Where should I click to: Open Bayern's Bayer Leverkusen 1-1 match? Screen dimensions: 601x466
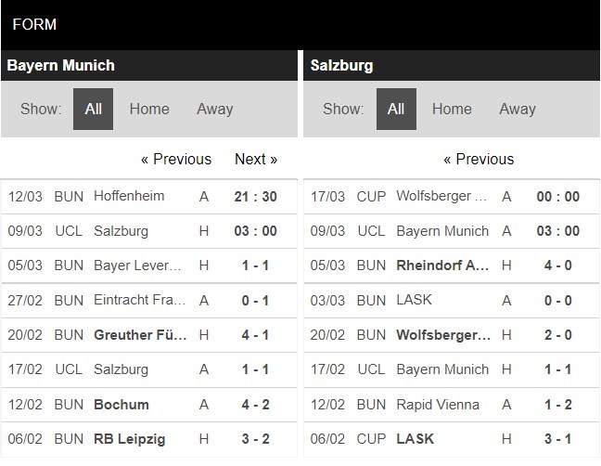pos(149,265)
